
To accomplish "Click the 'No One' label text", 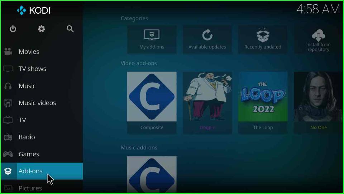I will pos(319,128).
